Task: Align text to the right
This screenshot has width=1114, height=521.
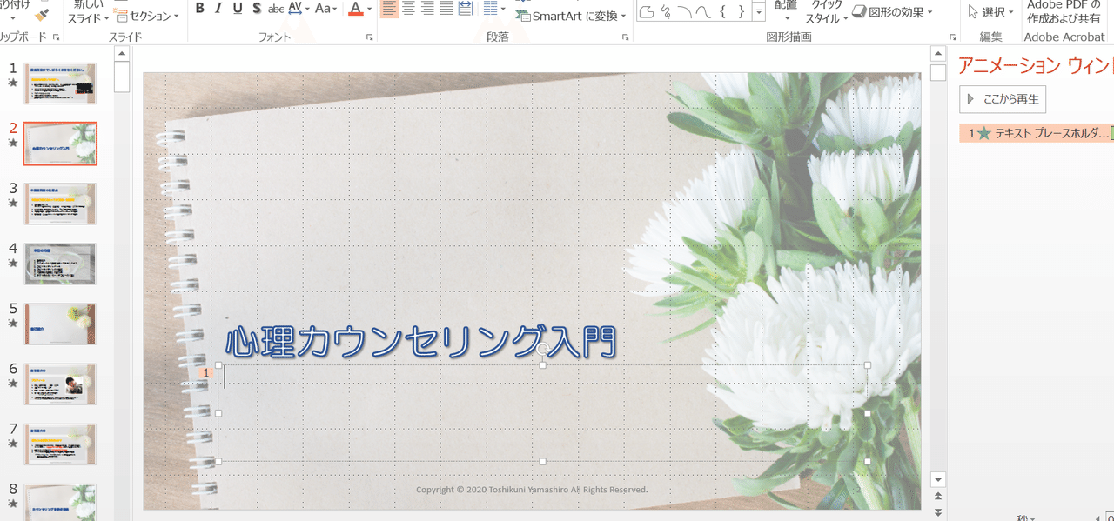Action: [x=427, y=9]
